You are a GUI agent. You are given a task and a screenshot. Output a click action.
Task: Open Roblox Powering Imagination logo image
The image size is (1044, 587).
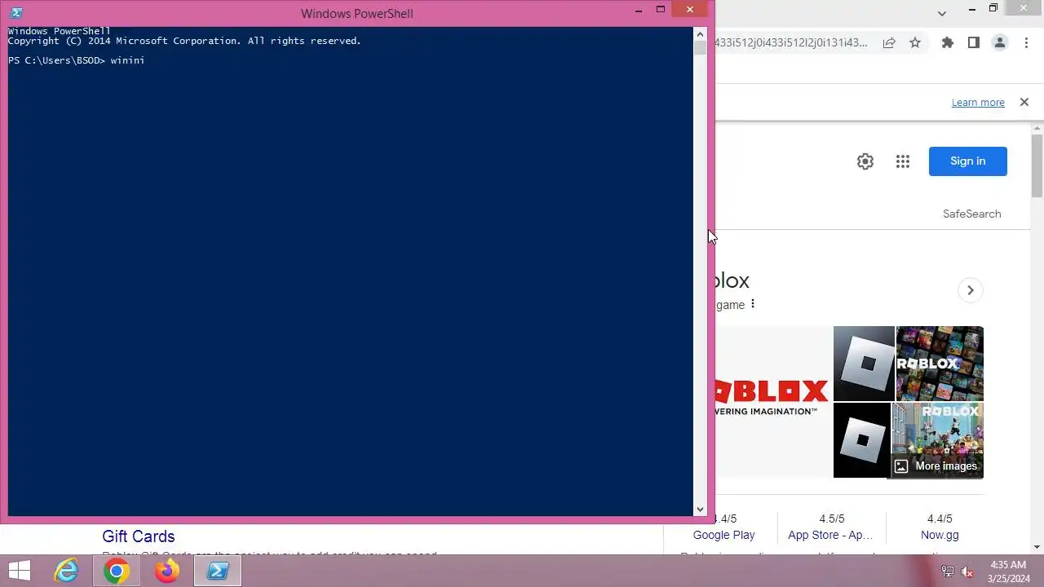(773, 402)
